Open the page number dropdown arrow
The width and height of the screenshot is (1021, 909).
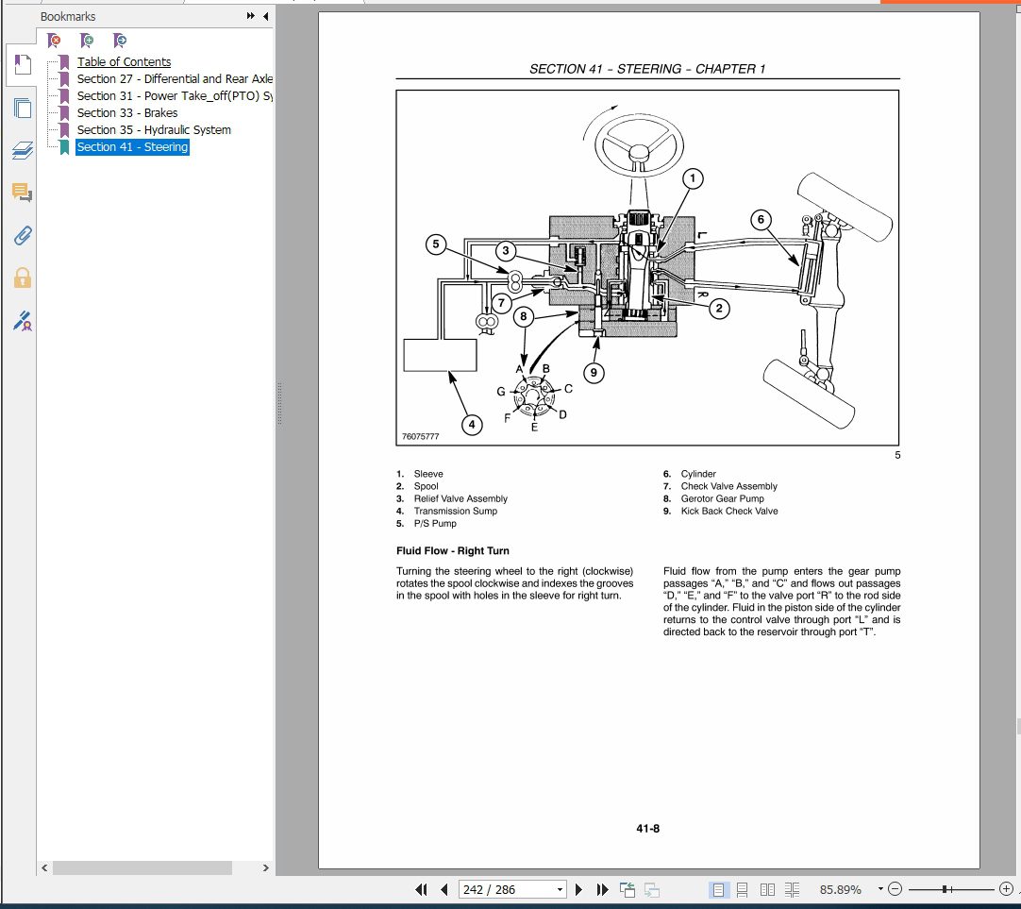tap(560, 889)
